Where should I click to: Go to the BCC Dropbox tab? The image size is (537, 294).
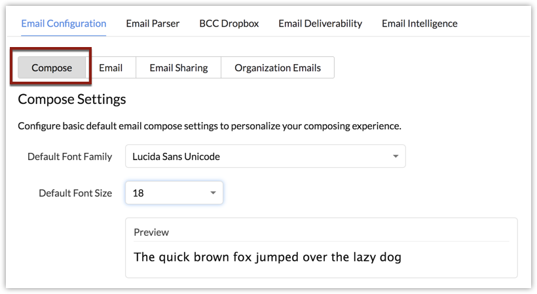click(x=229, y=24)
